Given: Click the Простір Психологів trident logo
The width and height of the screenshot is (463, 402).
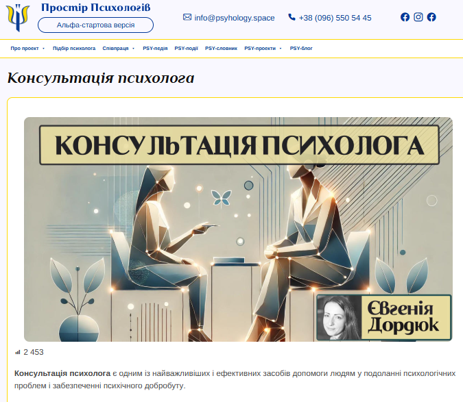Looking at the screenshot, I should (x=19, y=18).
